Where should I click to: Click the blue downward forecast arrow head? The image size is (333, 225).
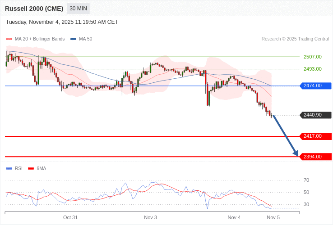point(296,153)
